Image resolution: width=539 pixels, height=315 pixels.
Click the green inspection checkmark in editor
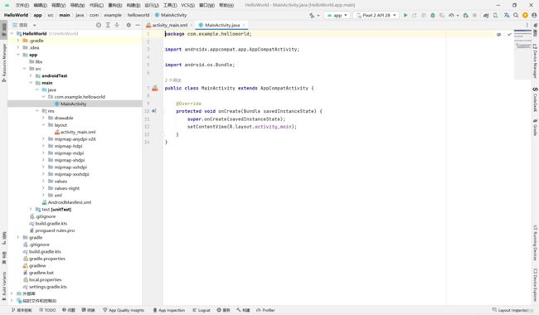509,34
